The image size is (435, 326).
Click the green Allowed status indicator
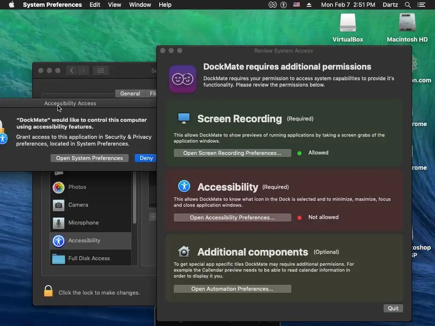299,153
